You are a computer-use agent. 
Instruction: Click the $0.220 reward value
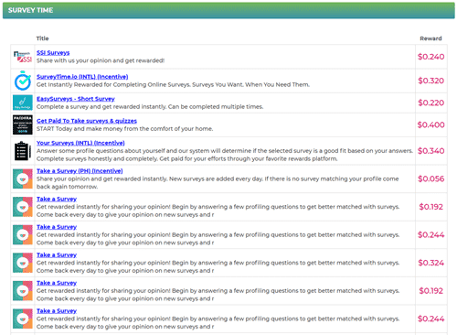click(x=430, y=103)
